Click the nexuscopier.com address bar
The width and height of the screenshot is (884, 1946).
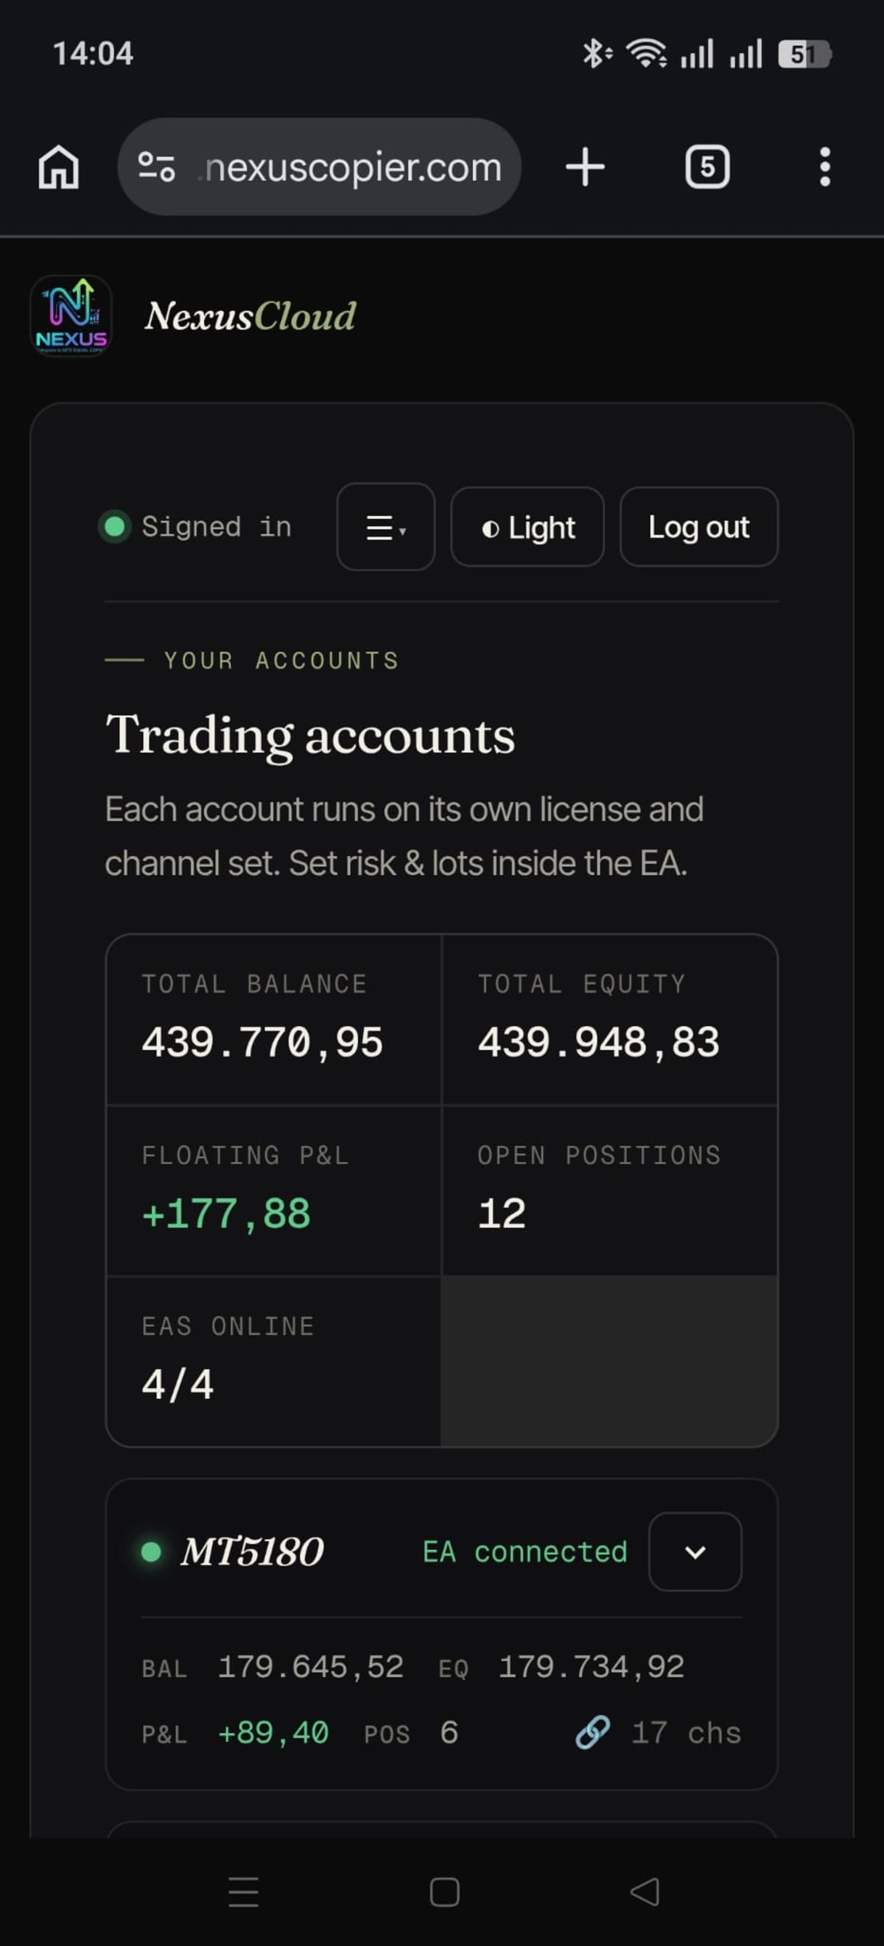coord(319,167)
